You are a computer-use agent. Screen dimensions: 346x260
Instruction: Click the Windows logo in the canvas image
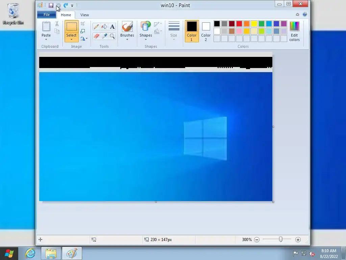tap(205, 138)
